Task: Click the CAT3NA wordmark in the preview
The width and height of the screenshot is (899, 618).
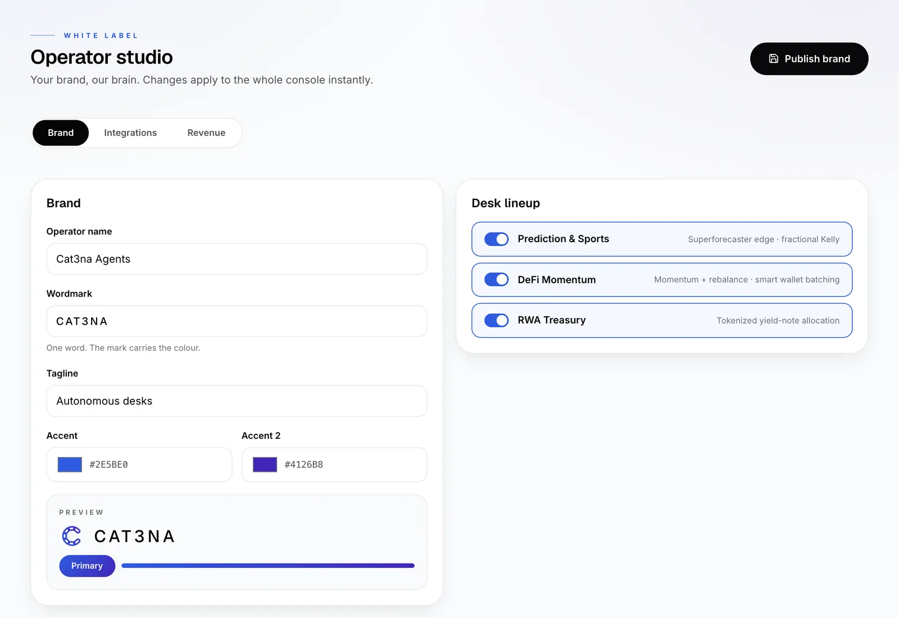Action: tap(134, 536)
